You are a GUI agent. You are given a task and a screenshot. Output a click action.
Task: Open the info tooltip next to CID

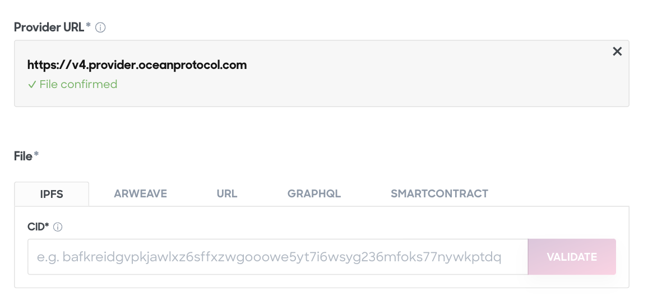(58, 227)
